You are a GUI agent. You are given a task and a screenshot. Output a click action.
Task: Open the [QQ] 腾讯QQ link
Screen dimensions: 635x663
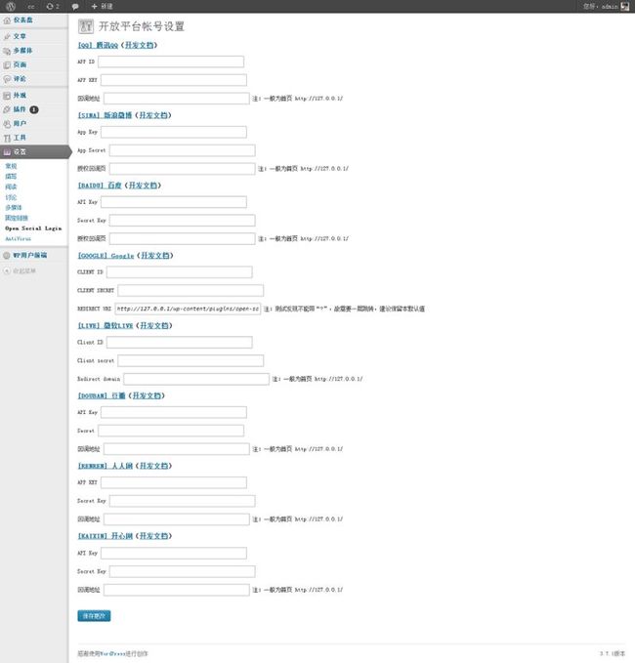coord(98,45)
